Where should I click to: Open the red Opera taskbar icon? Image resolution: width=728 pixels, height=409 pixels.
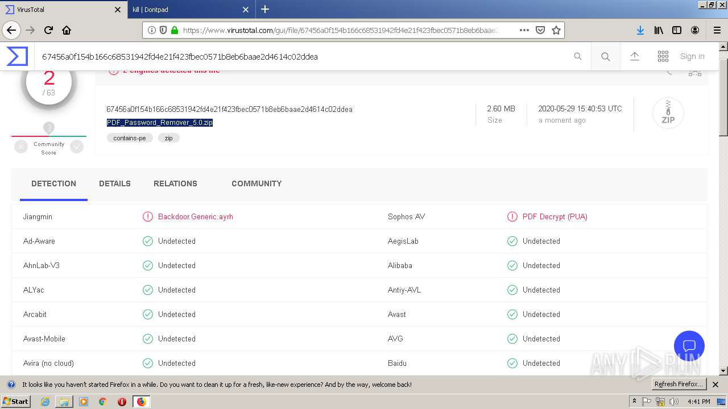[x=122, y=402]
